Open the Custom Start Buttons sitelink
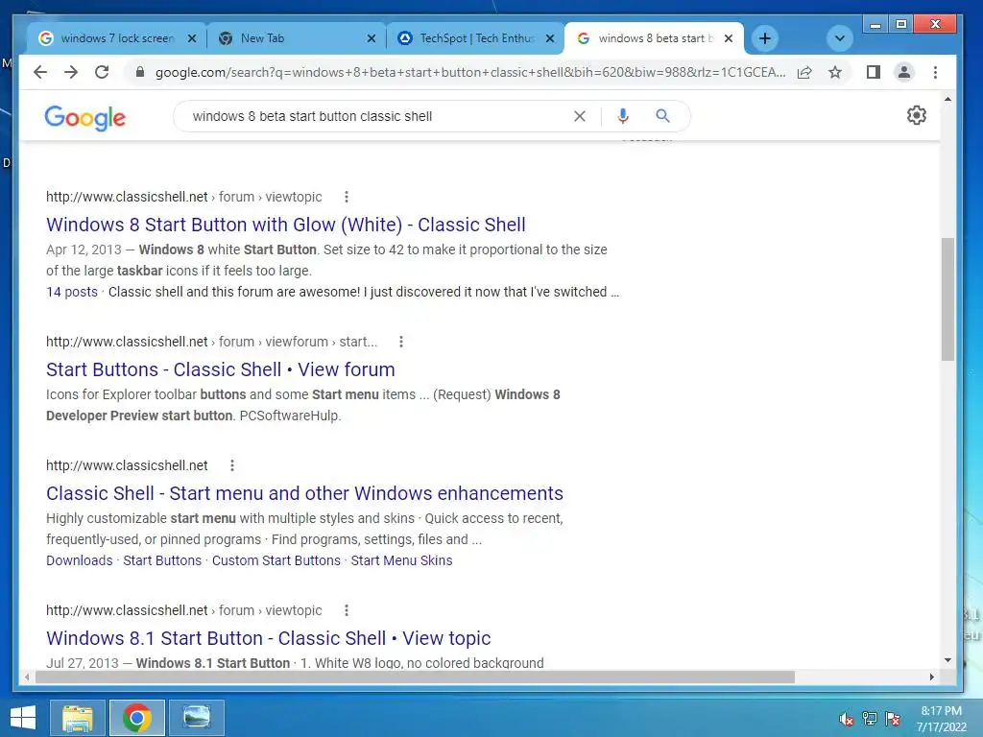 [276, 560]
